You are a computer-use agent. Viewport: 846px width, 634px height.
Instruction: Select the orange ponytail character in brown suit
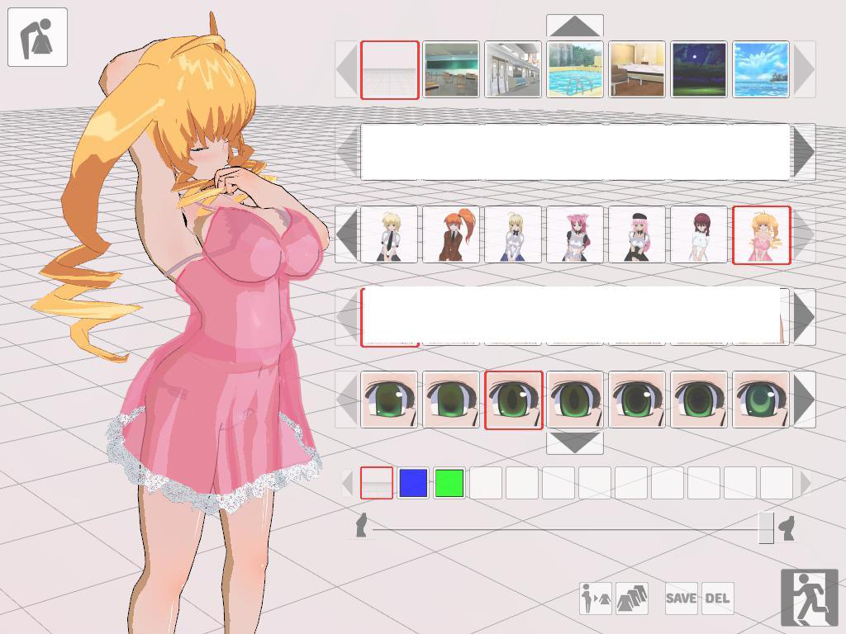click(x=451, y=234)
